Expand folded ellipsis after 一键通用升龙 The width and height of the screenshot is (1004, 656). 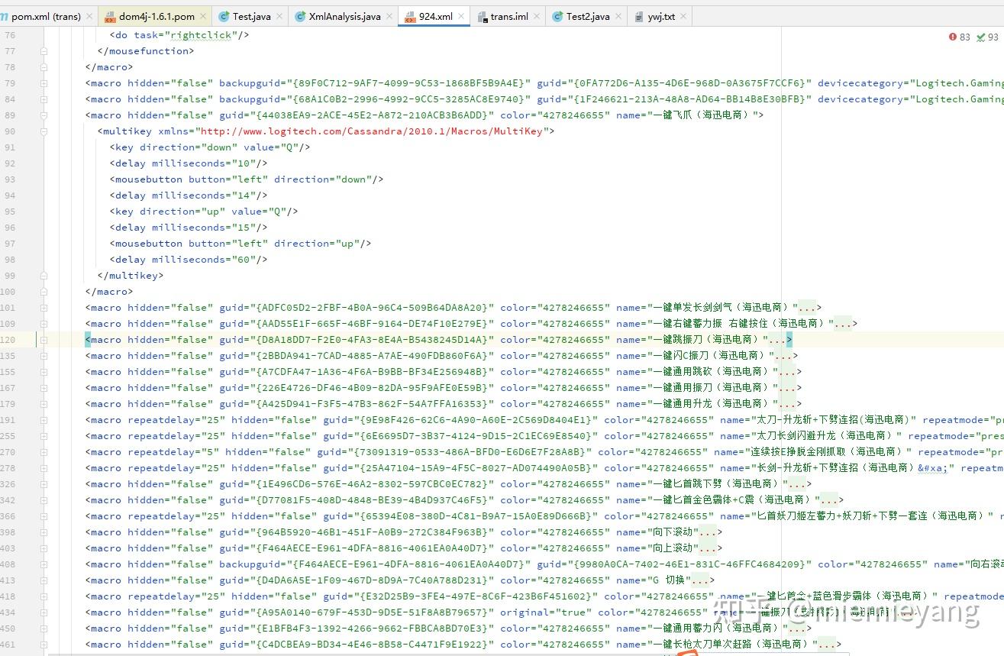[787, 404]
